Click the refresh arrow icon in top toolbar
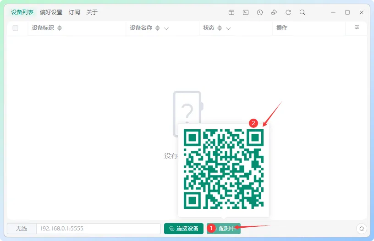 click(x=288, y=12)
